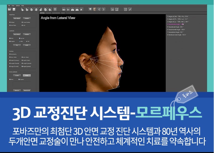Go to previous with left arrow icon
Screen dimensions: 214x153
(99, 10)
